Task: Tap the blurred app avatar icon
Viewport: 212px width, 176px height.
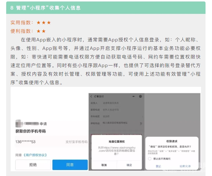Action: pos(19,123)
